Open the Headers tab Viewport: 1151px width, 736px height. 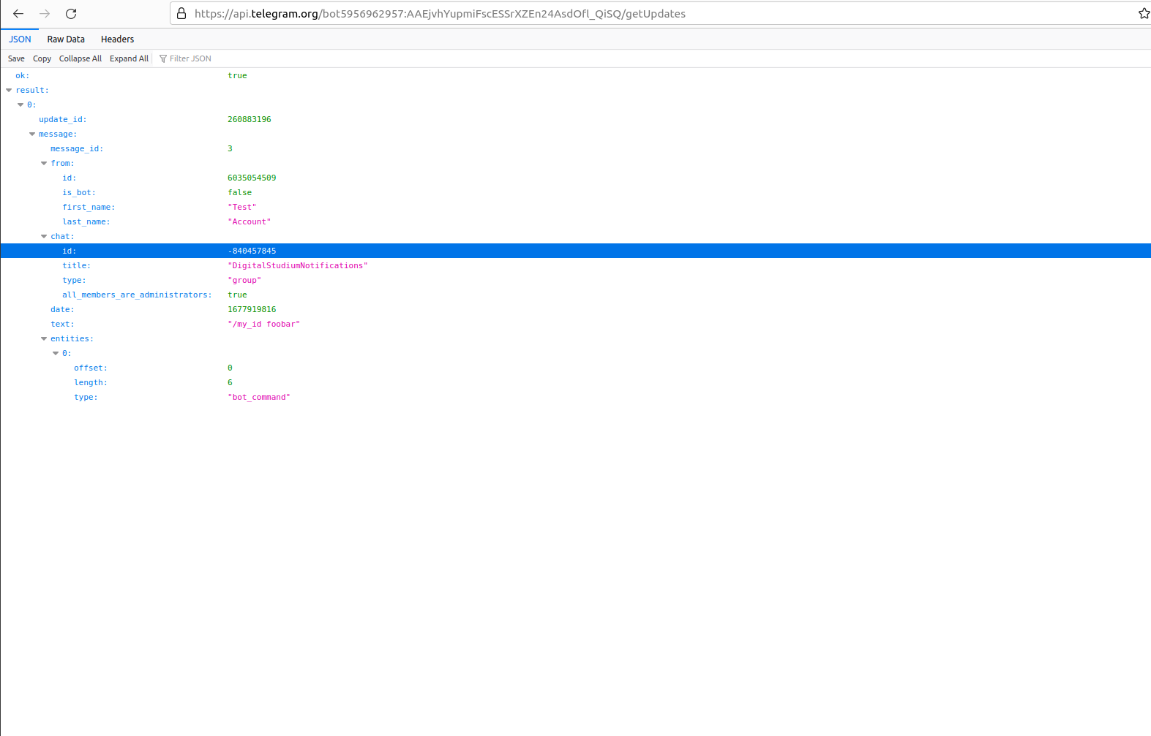117,39
